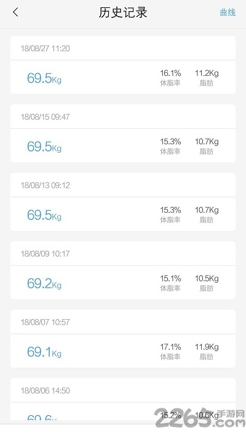Tap the 11.2Kg 脂肪 reading

pyautogui.click(x=207, y=78)
